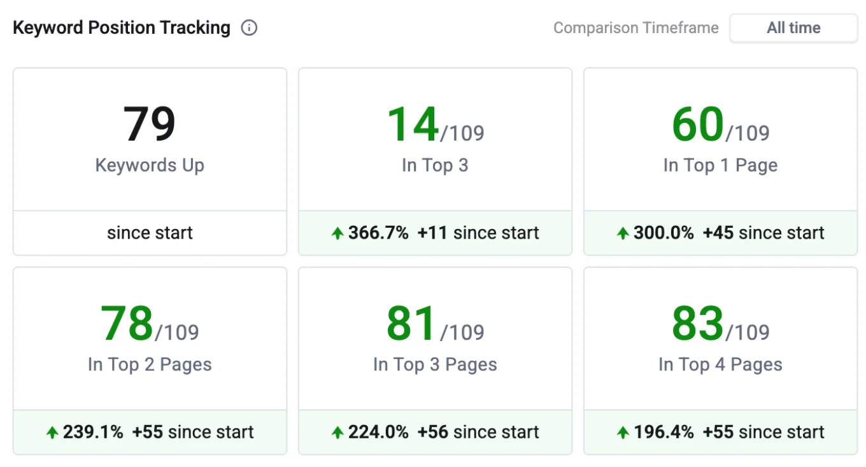The height and width of the screenshot is (467, 866).
Task: Click the Comparison Timeframe label
Action: pyautogui.click(x=636, y=27)
